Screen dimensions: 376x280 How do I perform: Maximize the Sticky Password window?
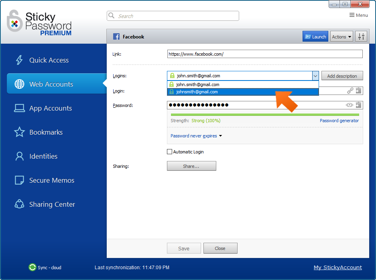[345, 4]
